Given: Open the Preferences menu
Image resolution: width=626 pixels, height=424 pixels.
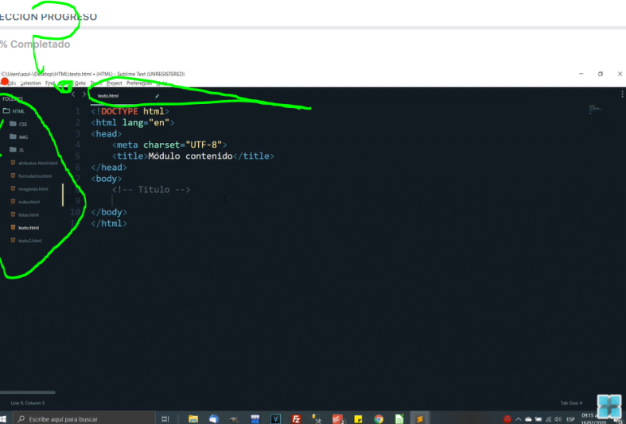Looking at the screenshot, I should pos(139,83).
